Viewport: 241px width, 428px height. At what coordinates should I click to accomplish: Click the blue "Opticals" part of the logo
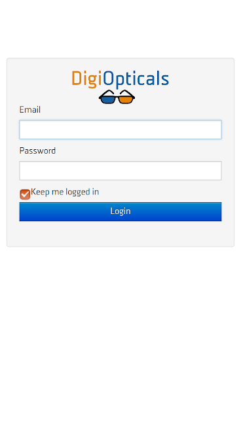136,79
